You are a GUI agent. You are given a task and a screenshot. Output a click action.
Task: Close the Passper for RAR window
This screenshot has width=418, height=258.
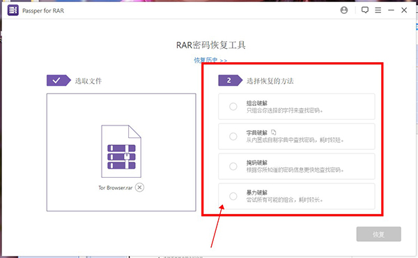tap(404, 10)
